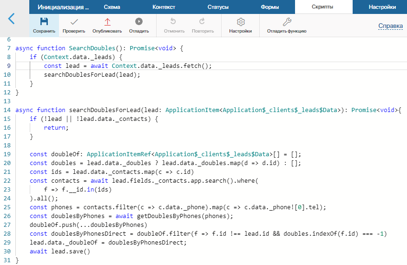407x265 pixels.
Task: Go to the Формы tab
Action: point(269,7)
